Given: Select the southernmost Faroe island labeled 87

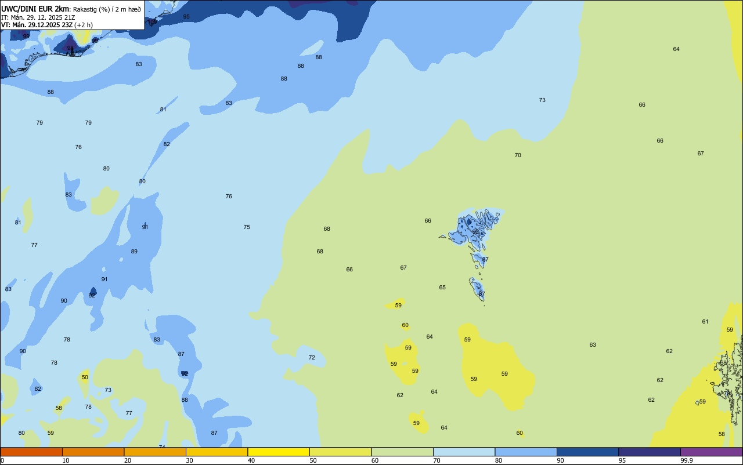Looking at the screenshot, I should point(477,290).
